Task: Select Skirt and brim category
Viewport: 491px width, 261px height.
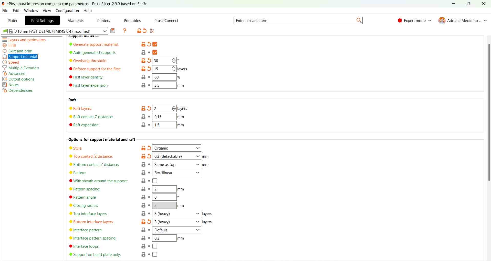Action: 20,51
